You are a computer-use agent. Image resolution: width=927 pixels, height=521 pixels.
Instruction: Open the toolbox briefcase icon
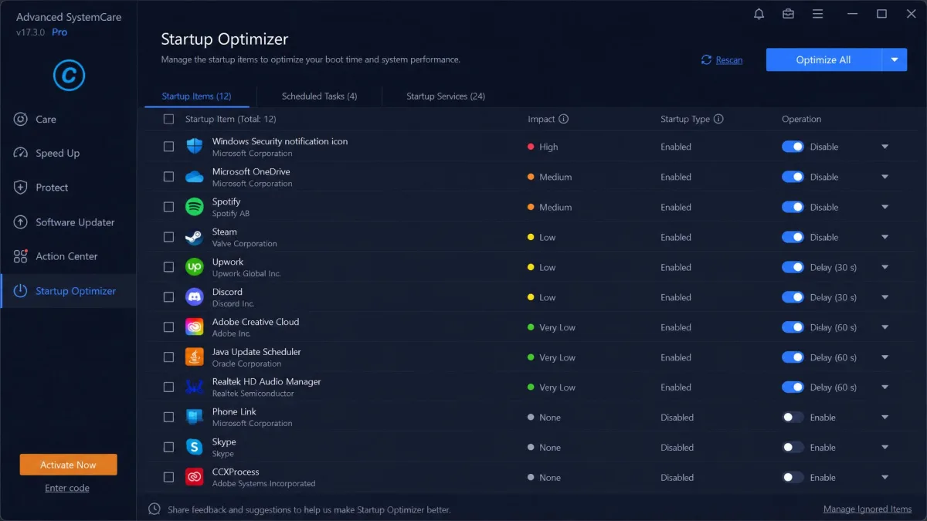pos(788,14)
